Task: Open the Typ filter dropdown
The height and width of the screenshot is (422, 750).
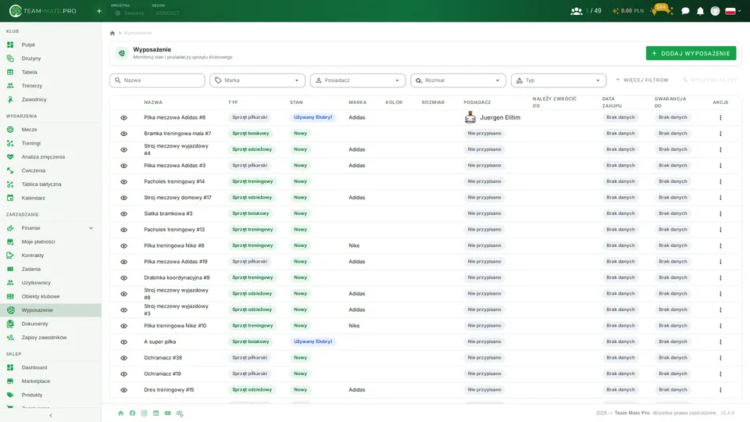Action: 559,80
